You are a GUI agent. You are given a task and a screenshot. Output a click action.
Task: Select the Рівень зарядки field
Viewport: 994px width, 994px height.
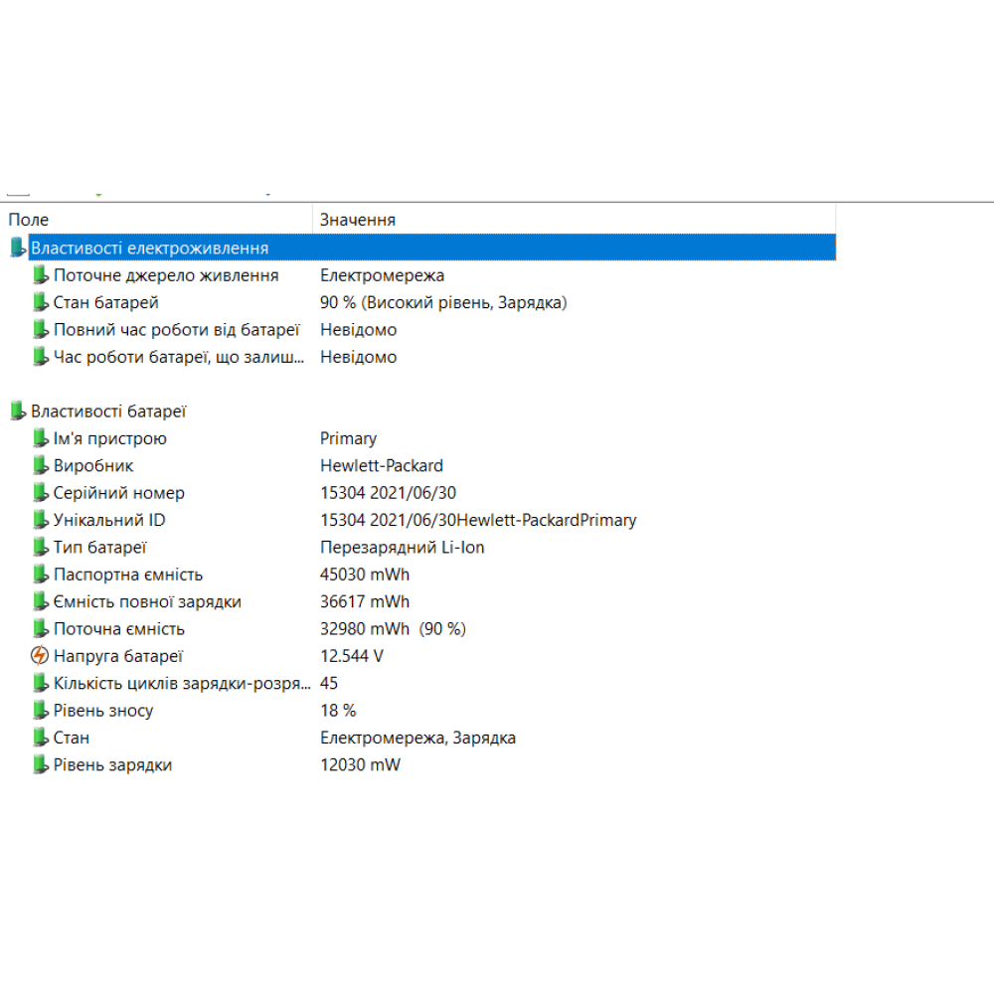(113, 765)
